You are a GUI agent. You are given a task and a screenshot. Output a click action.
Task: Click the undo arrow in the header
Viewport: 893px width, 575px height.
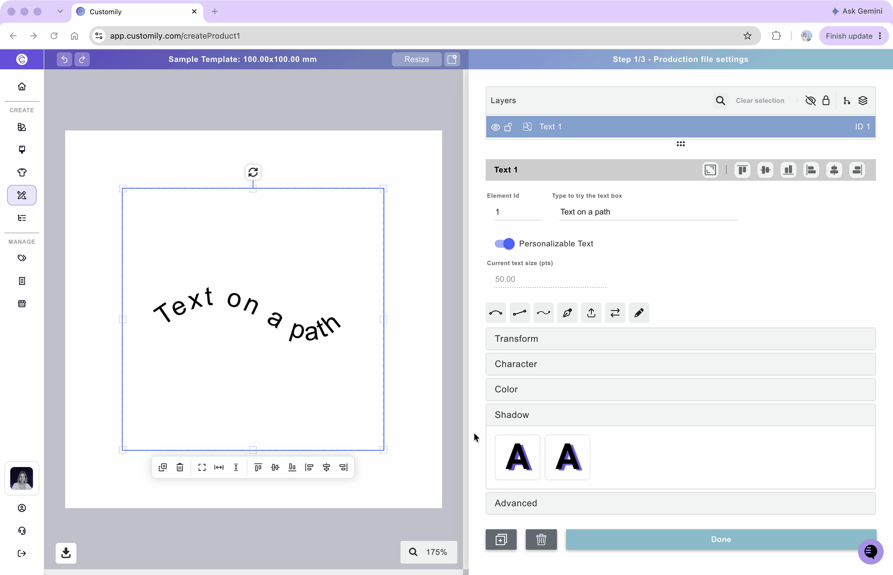(64, 59)
